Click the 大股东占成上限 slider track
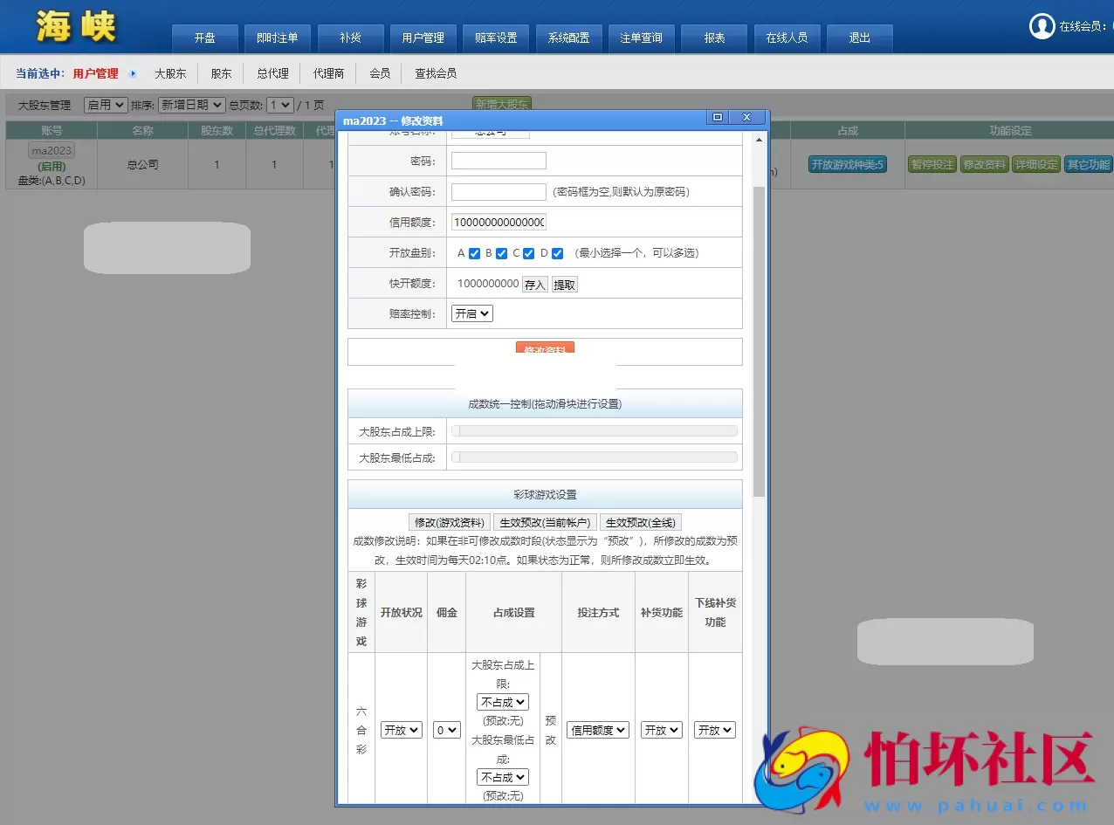The width and height of the screenshot is (1114, 825). click(x=594, y=430)
